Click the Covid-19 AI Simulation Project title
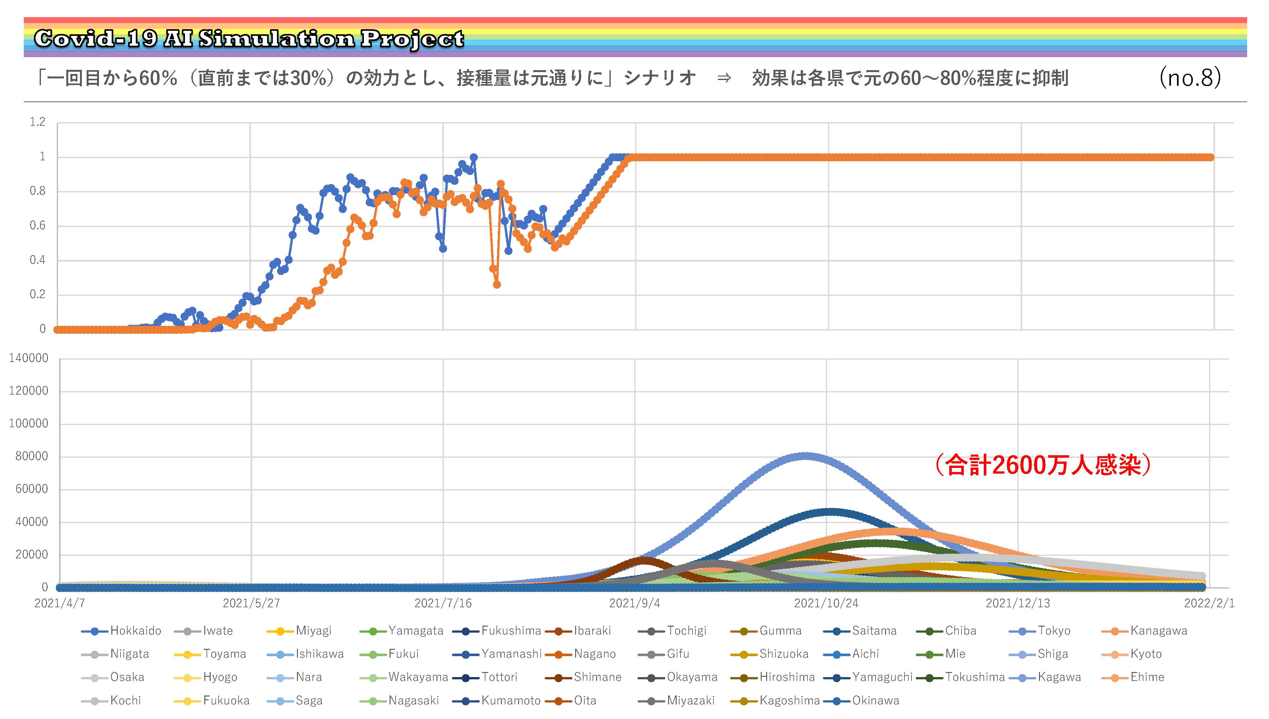Screen dimensions: 1269x719 point(249,38)
